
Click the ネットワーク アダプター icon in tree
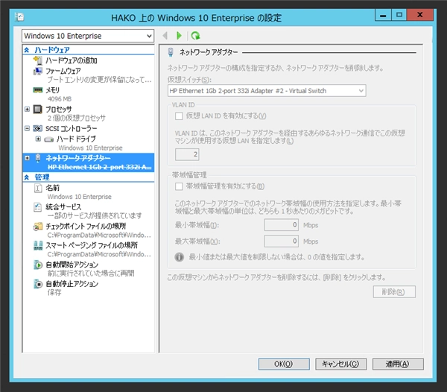38,158
